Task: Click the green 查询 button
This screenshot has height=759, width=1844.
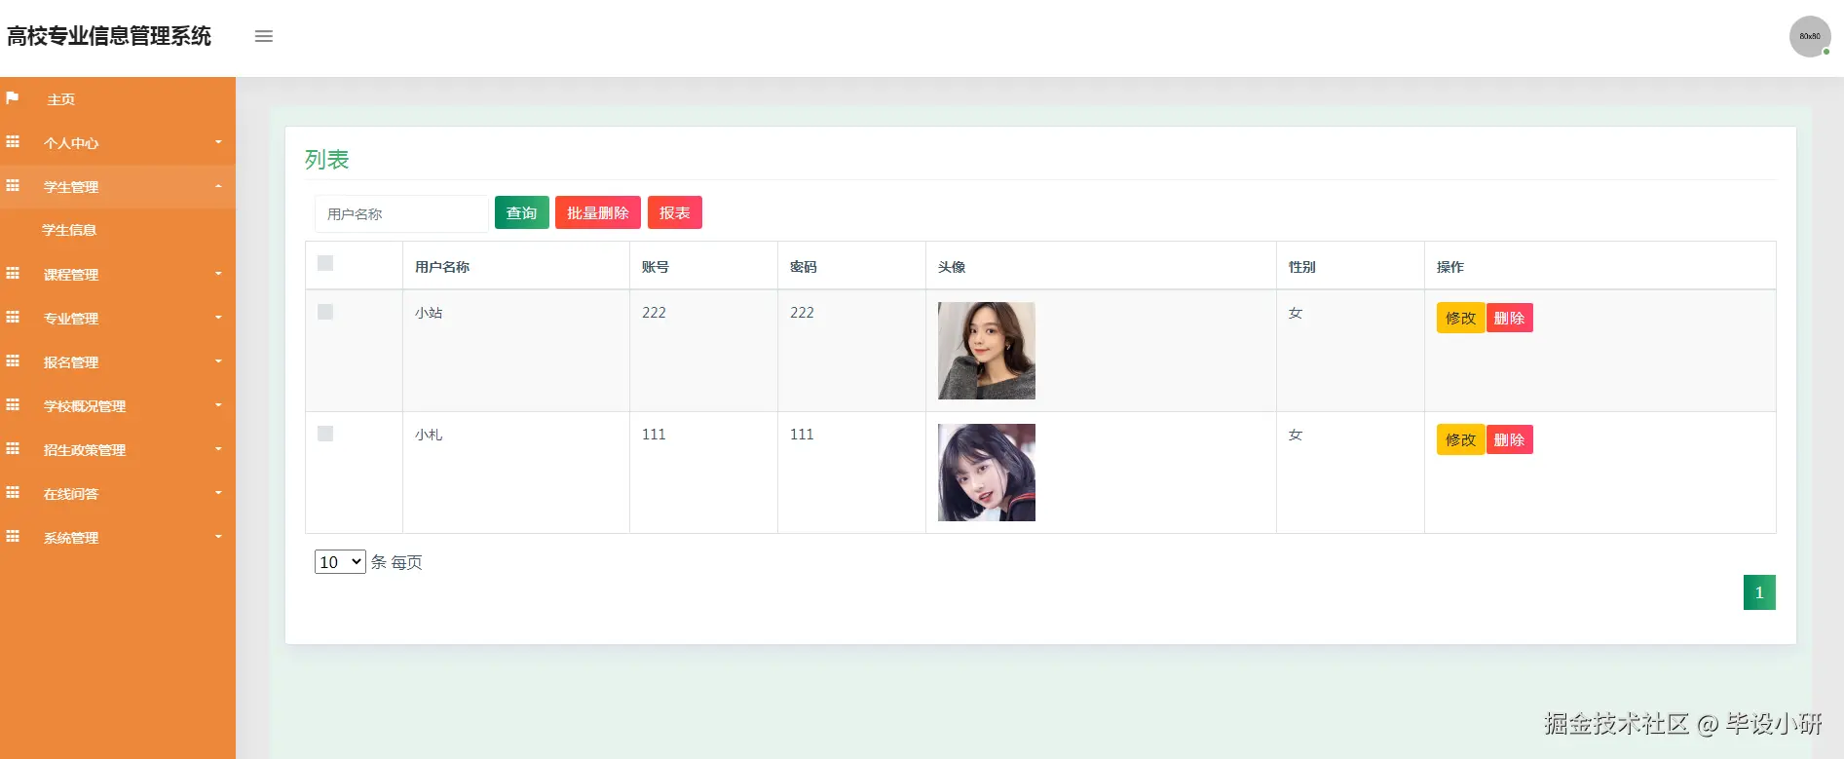Action: (x=521, y=212)
